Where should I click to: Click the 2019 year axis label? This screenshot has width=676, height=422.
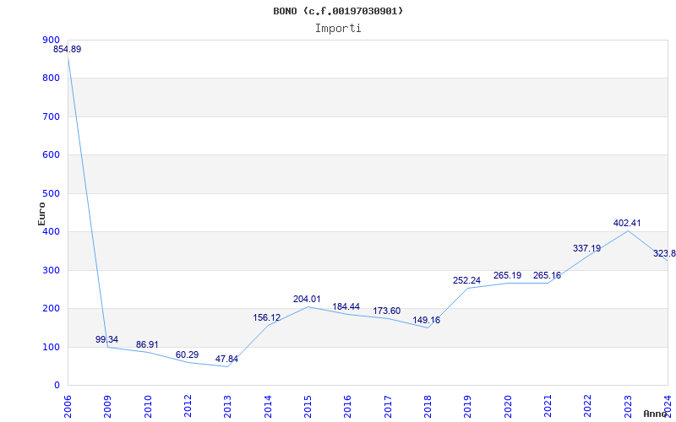[468, 407]
